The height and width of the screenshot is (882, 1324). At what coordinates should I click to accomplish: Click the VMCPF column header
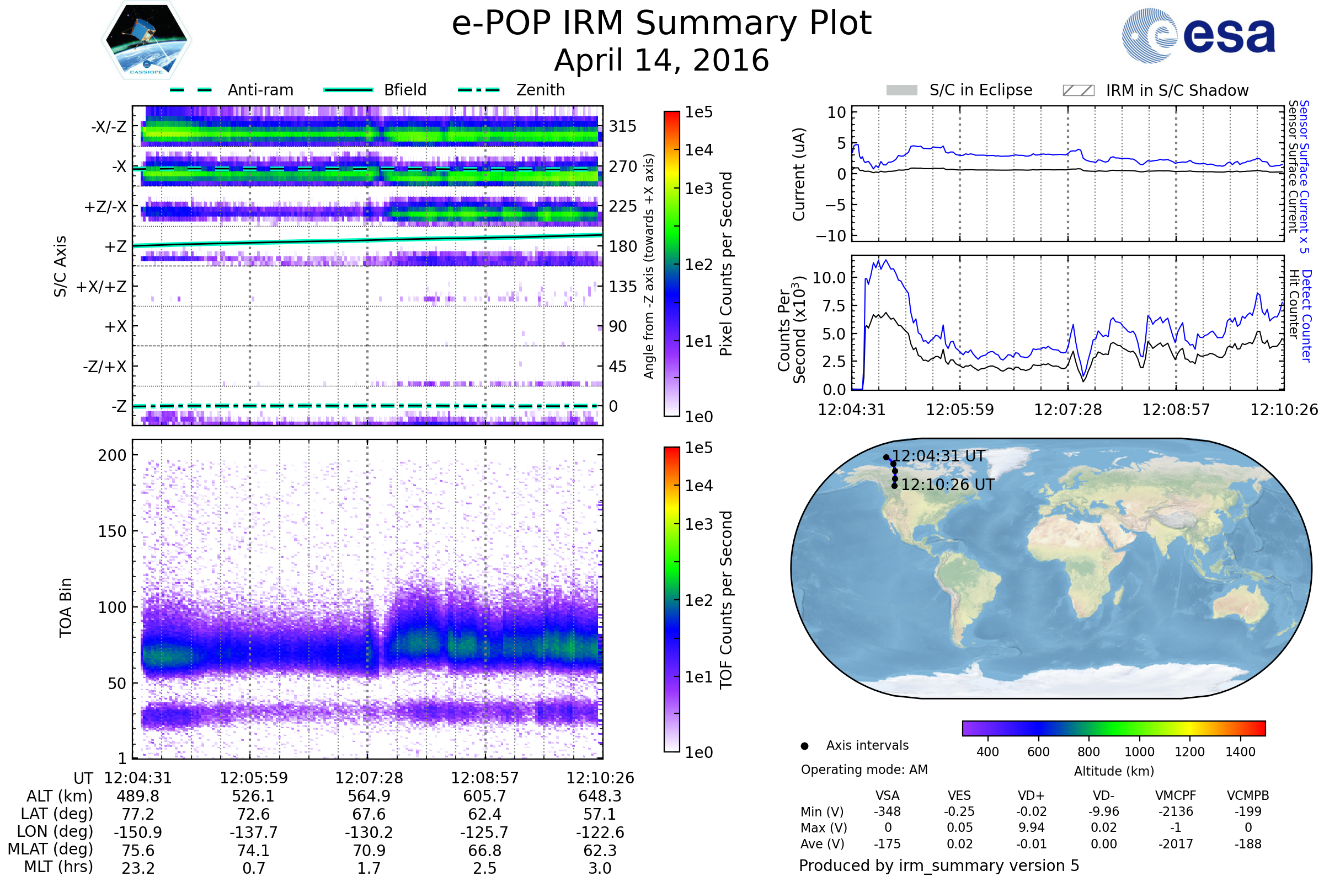point(1176,795)
